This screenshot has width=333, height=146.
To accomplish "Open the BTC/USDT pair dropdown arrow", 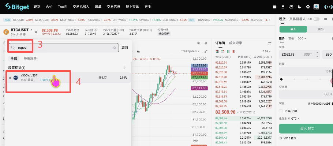I will tap(31, 30).
